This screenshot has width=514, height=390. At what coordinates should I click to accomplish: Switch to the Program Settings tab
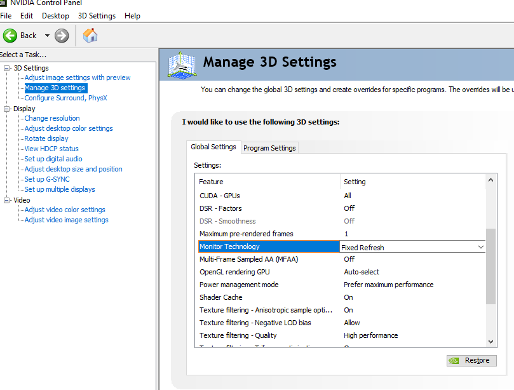click(269, 148)
